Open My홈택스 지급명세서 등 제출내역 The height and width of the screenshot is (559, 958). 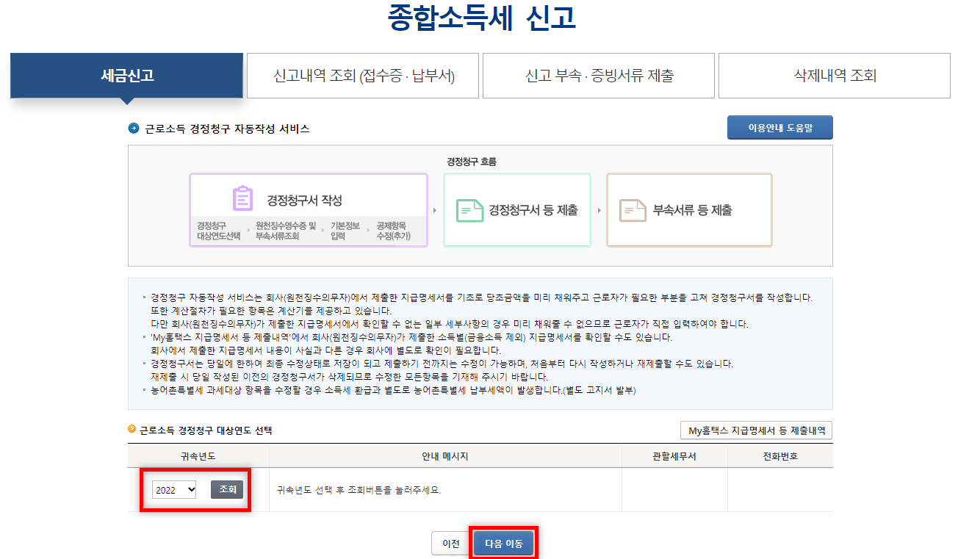tap(754, 430)
